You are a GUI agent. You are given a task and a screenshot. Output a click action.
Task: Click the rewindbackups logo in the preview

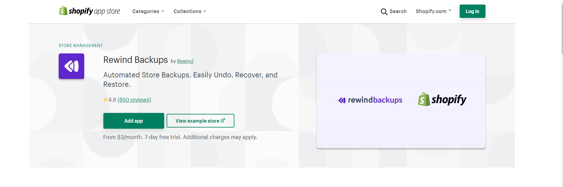point(370,100)
